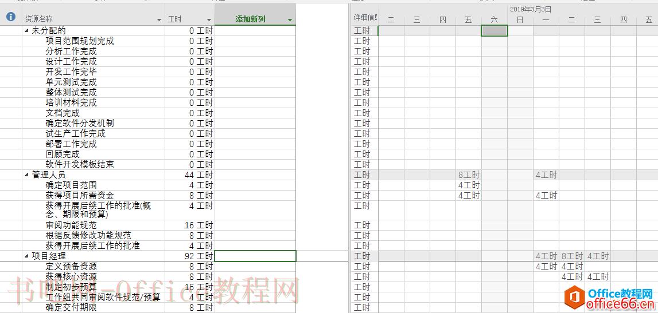Click the selected new-column cell of 项目经理
Image resolution: width=658 pixels, height=313 pixels.
tap(255, 256)
